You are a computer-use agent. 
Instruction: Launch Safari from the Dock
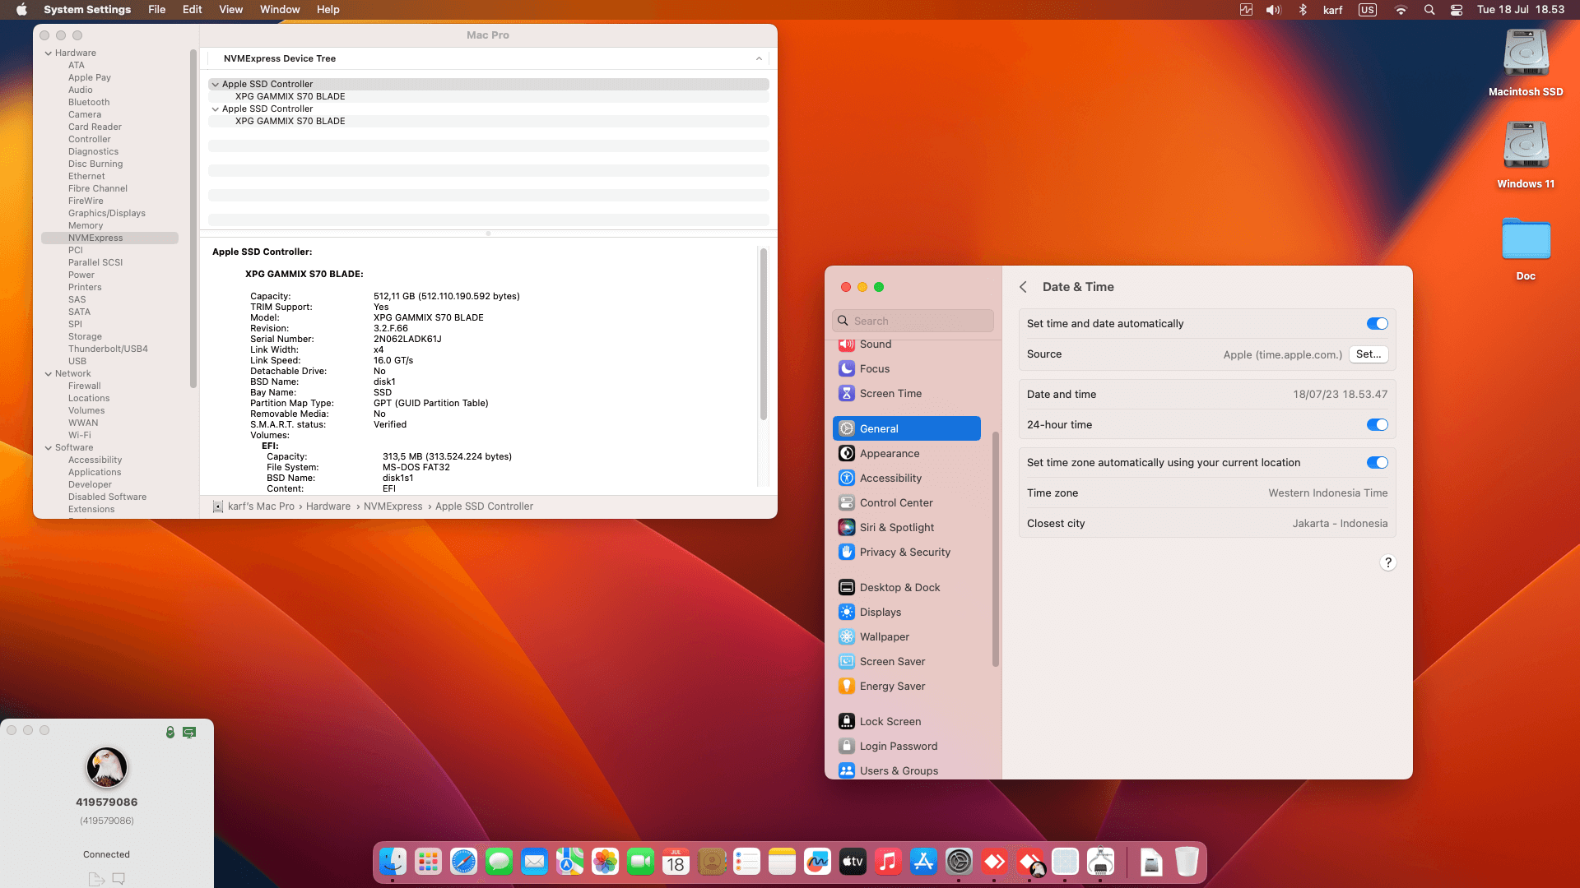point(463,862)
